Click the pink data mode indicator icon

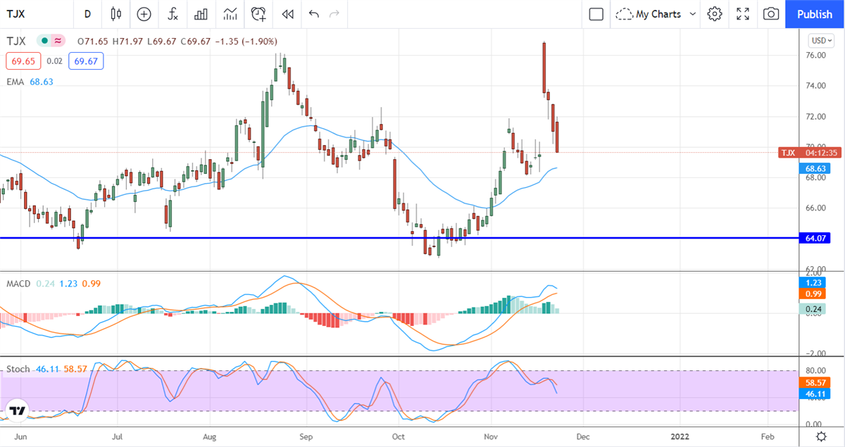pyautogui.click(x=58, y=41)
